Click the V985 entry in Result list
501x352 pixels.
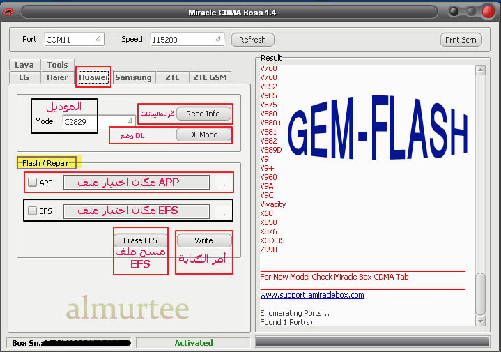pyautogui.click(x=268, y=95)
